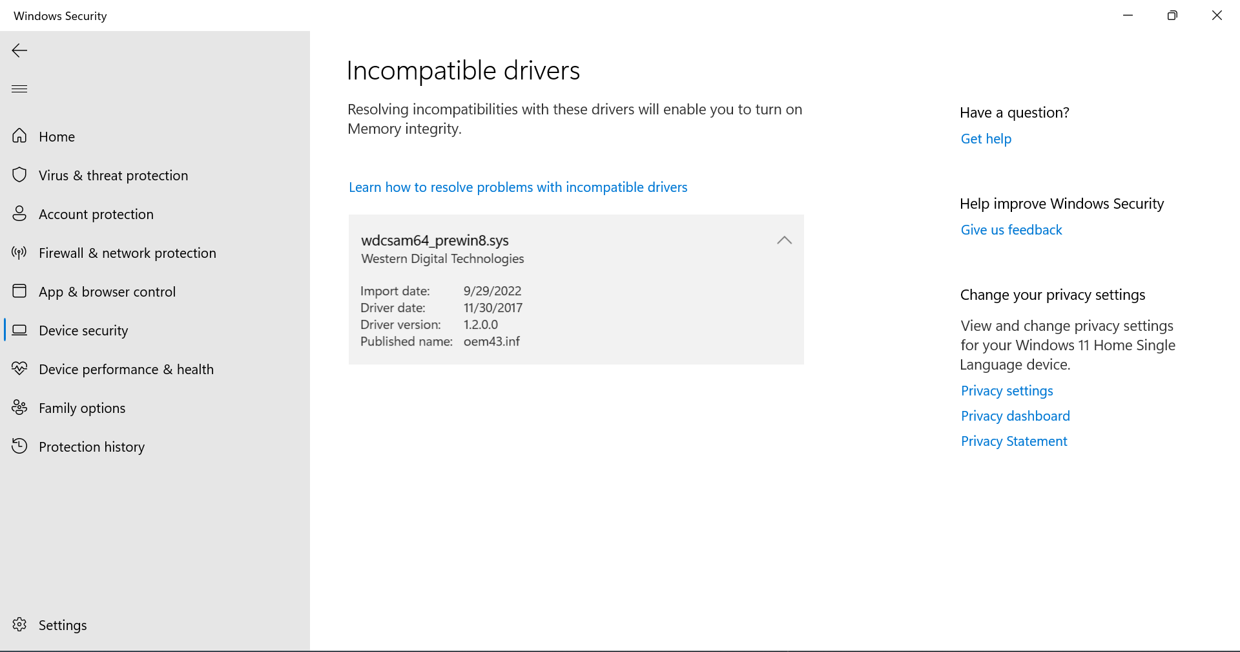Screen dimensions: 1240x652
Task: Collapse the wdcsam64_prewin8.sys driver details
Action: pos(783,240)
